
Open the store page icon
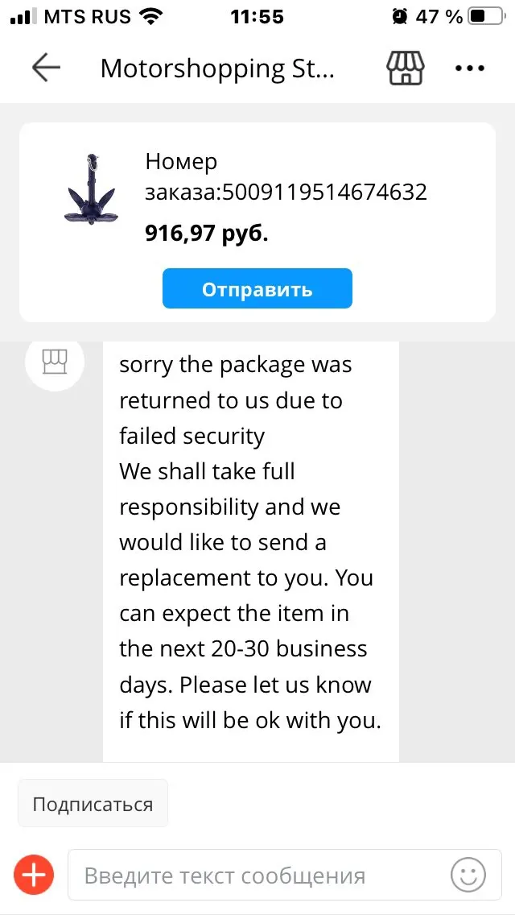(x=406, y=68)
